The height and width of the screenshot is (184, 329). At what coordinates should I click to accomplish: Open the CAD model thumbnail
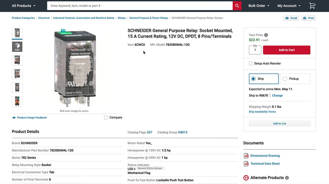tap(17, 47)
